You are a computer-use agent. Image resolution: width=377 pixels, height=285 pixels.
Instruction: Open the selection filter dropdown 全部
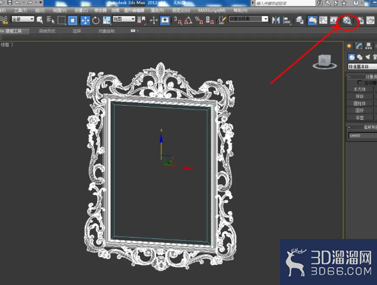point(23,19)
